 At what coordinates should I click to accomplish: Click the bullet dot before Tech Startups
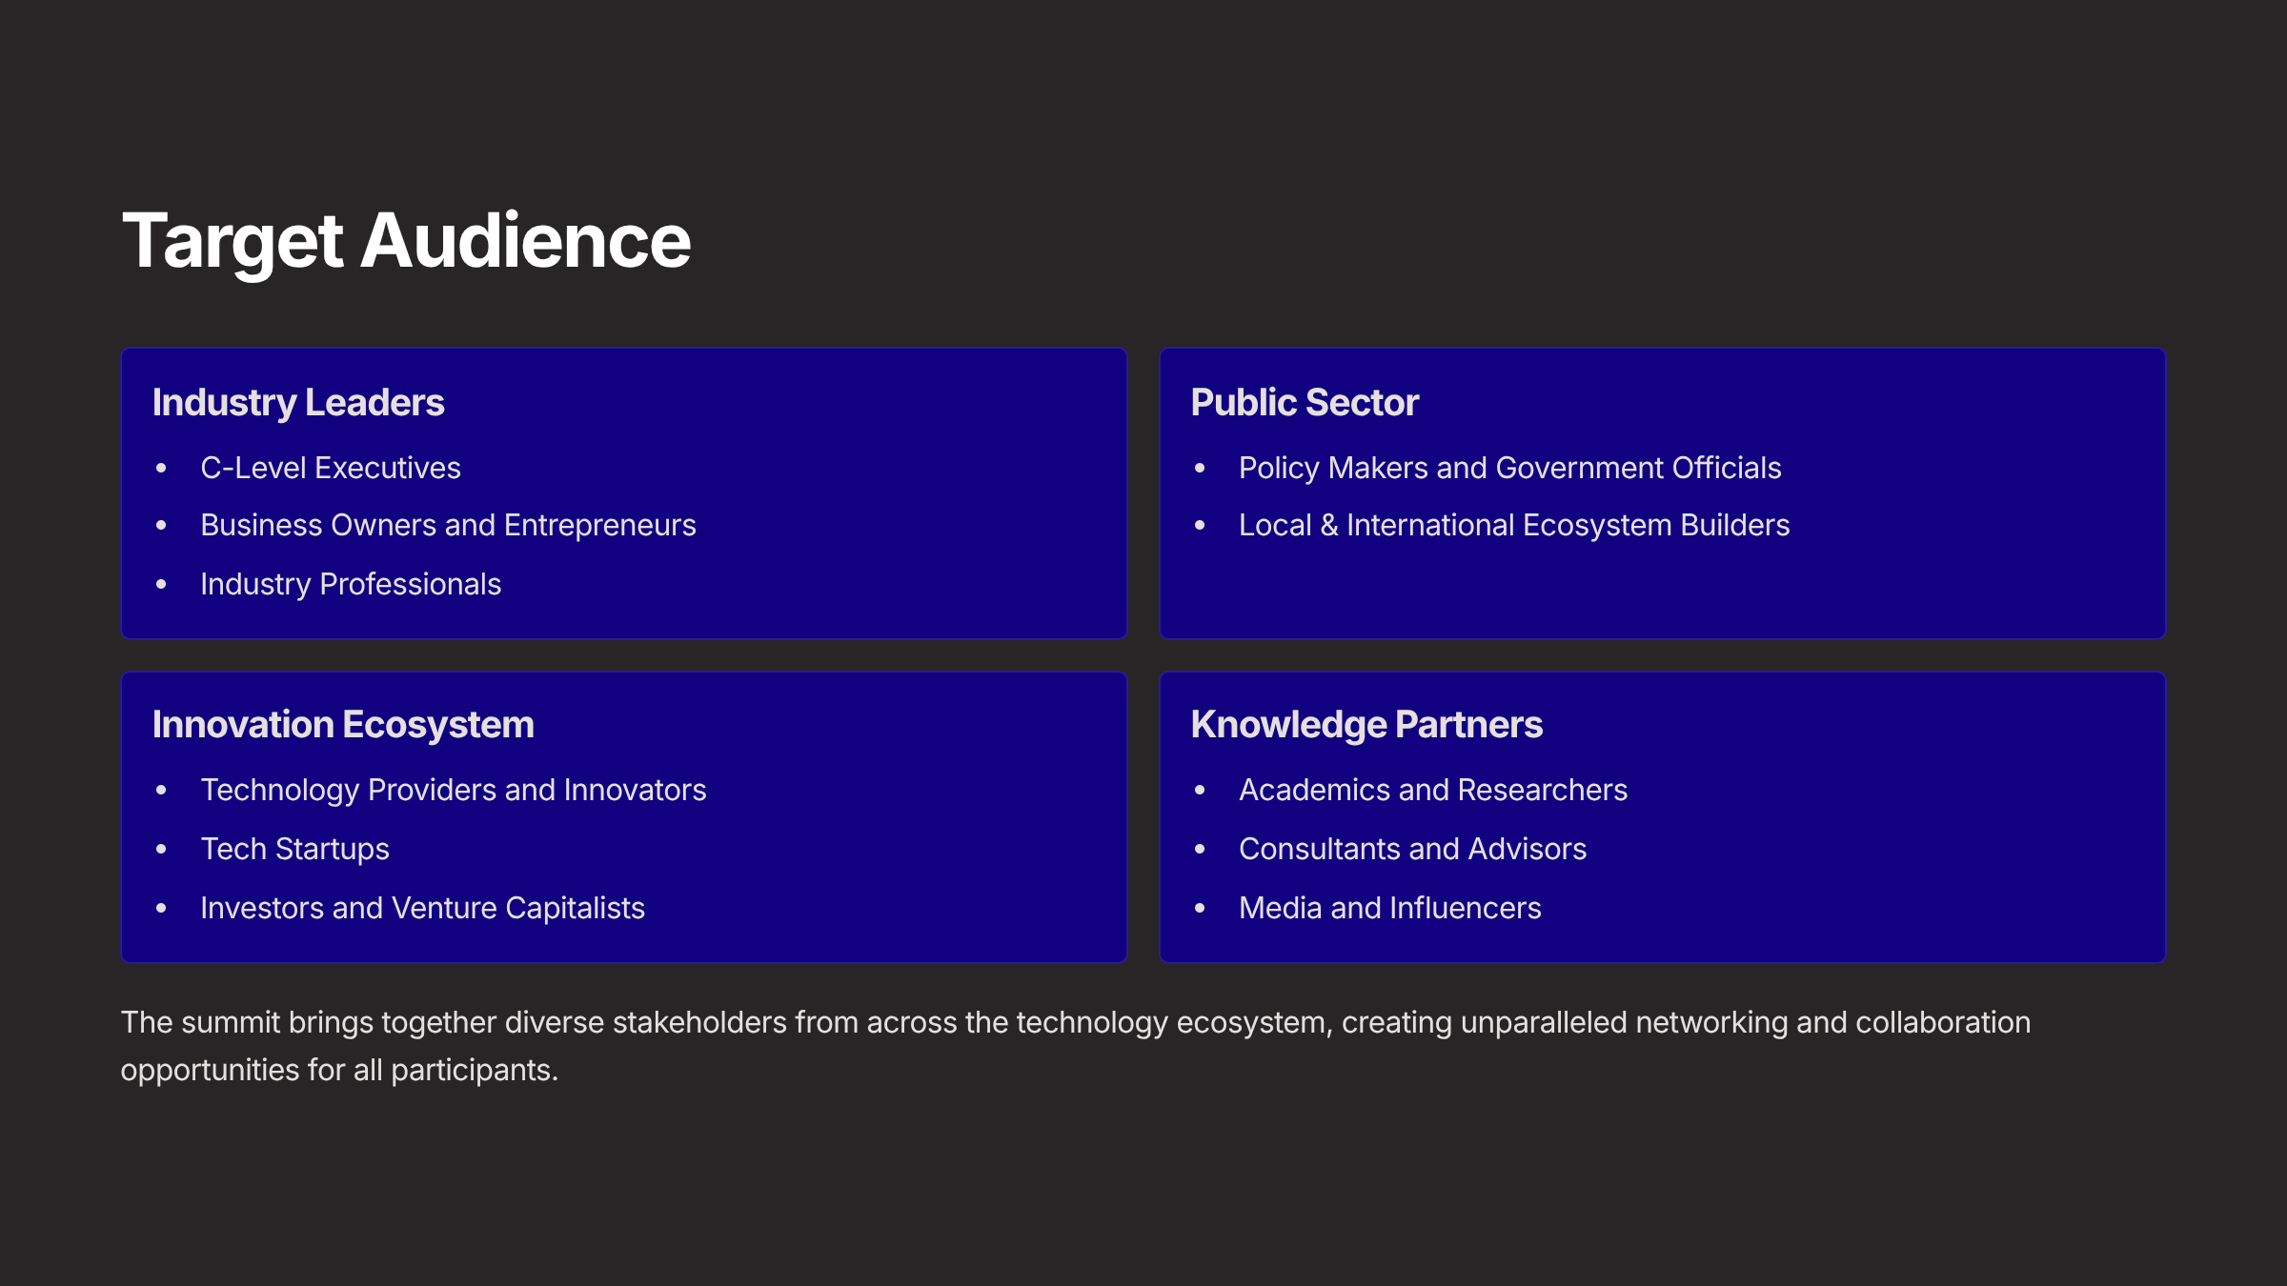161,849
